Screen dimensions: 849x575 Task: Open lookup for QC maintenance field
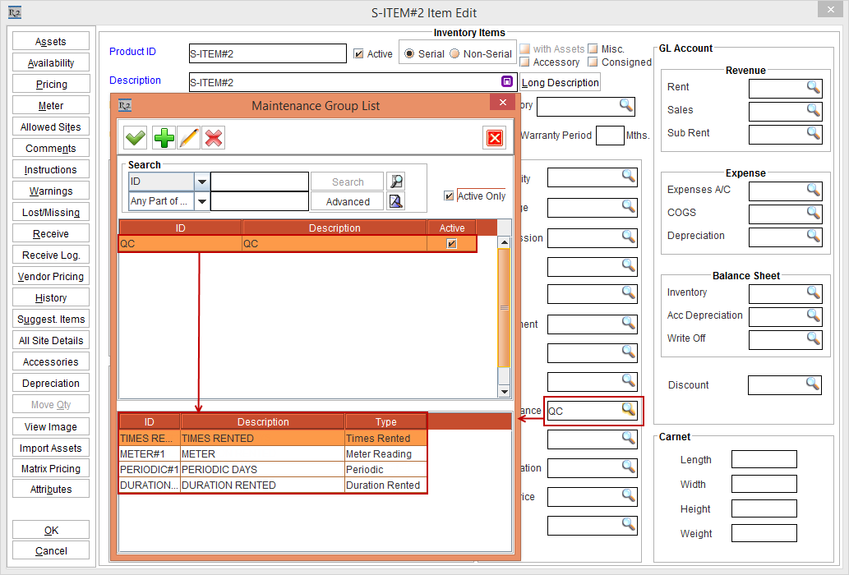629,410
